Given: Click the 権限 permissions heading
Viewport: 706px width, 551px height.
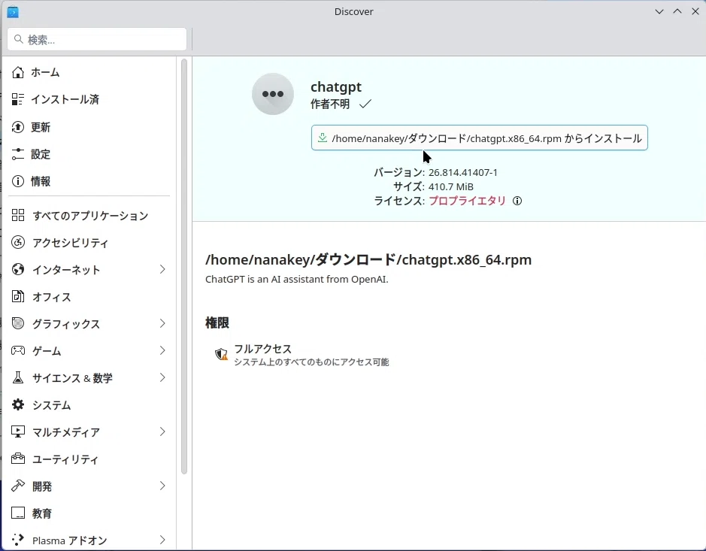Looking at the screenshot, I should click(x=217, y=322).
